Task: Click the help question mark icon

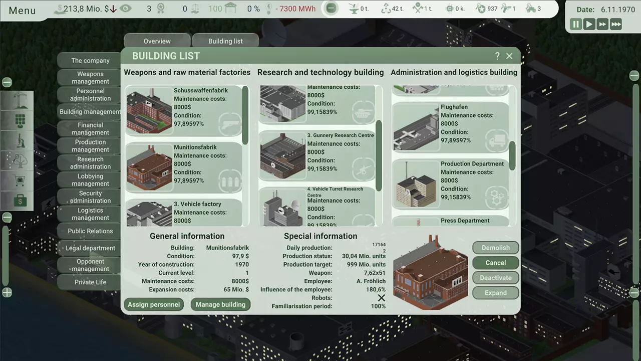Action: click(x=497, y=56)
